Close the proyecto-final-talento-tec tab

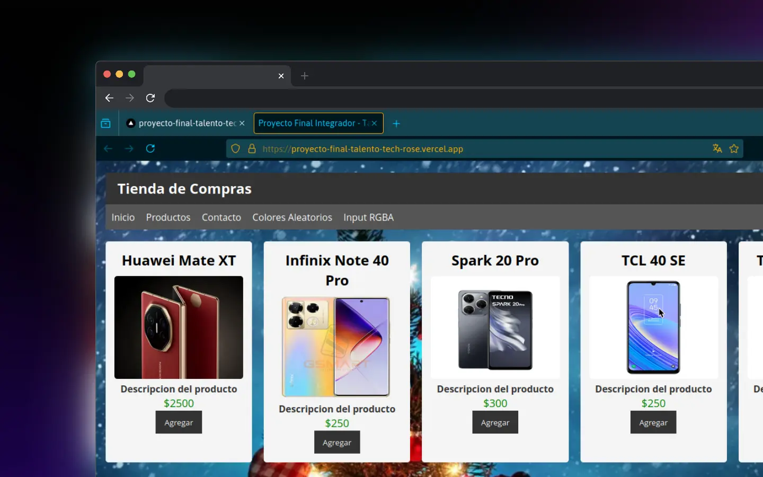242,123
